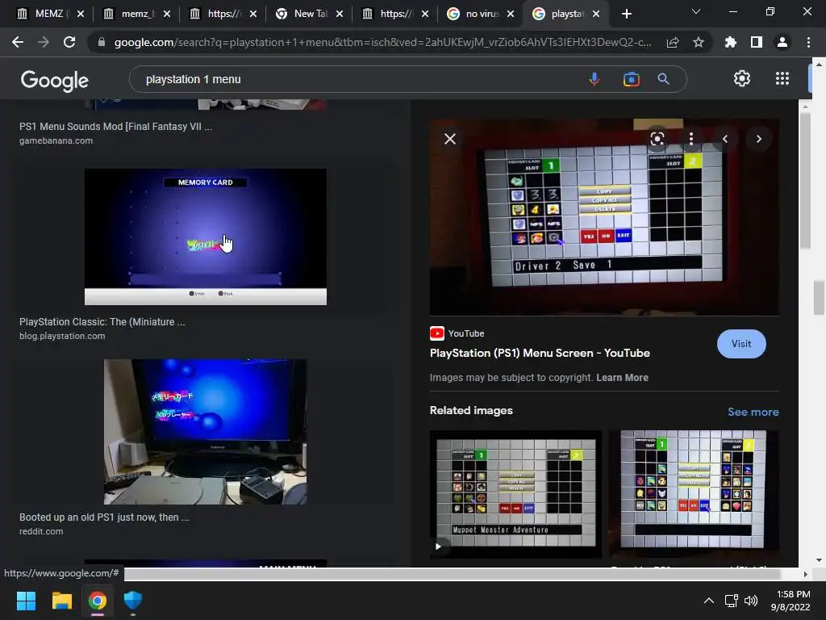Viewport: 826px width, 620px height.
Task: Open the Chrome three-dot menu
Action: pyautogui.click(x=808, y=42)
